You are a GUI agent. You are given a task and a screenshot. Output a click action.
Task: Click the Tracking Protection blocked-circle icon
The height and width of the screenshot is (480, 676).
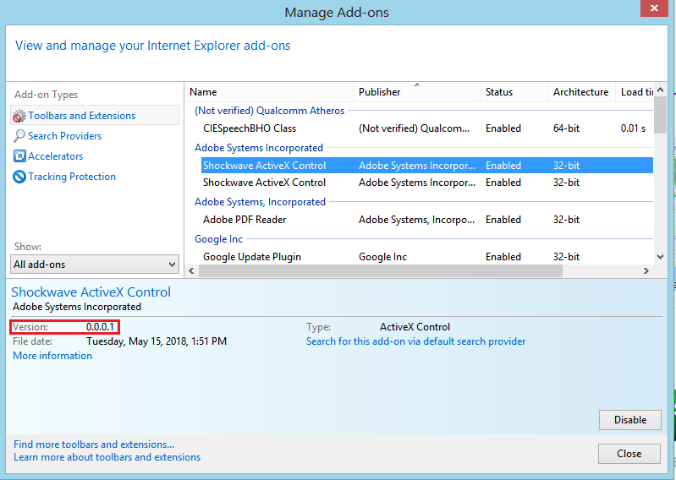tap(19, 177)
